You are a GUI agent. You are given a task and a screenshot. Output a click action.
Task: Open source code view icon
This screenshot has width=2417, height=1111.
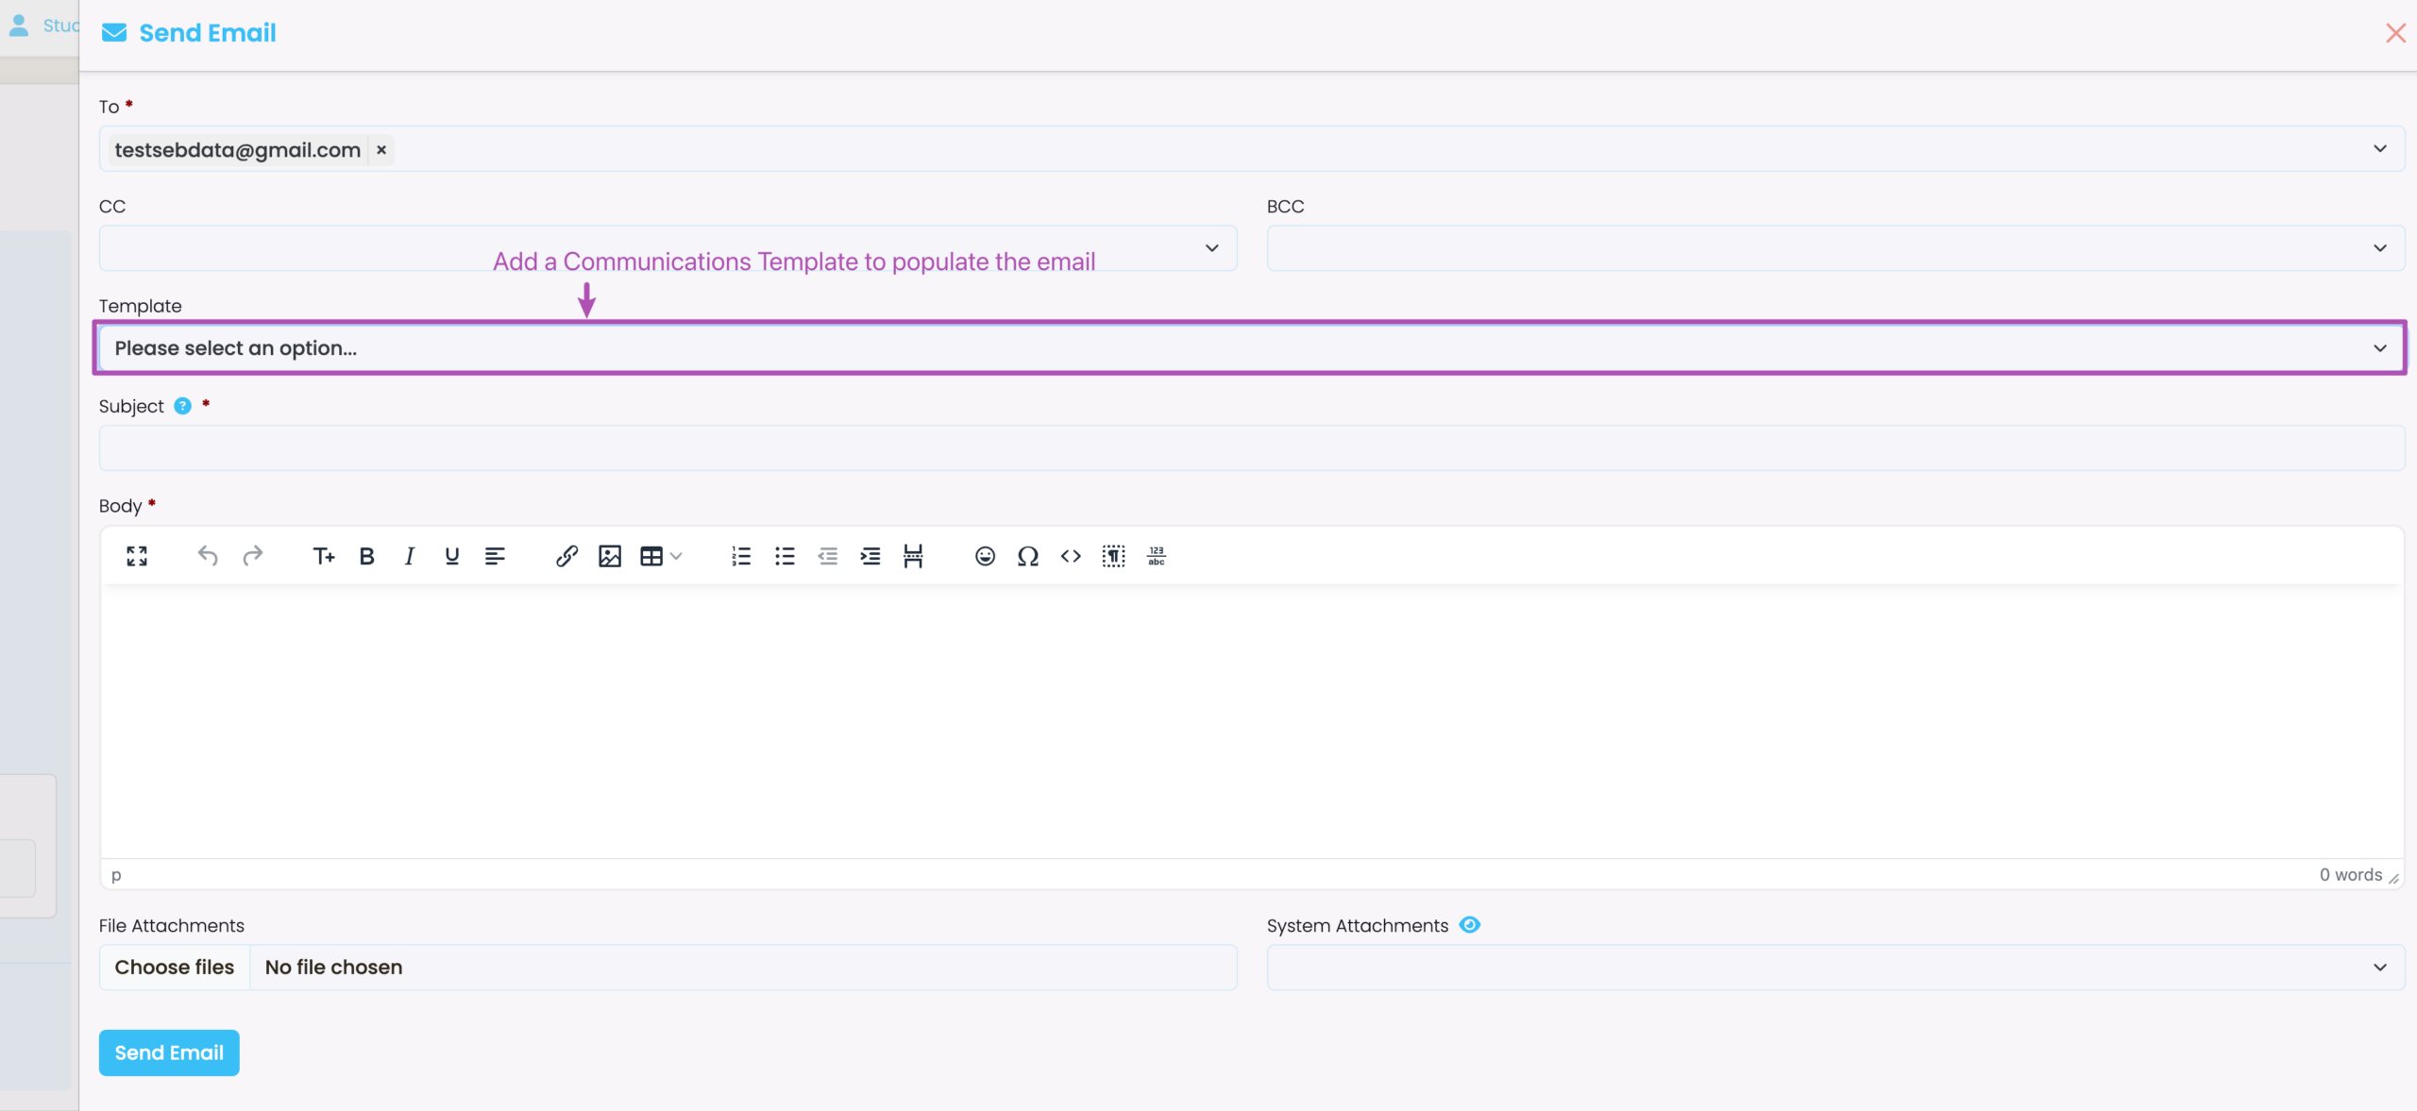1070,556
